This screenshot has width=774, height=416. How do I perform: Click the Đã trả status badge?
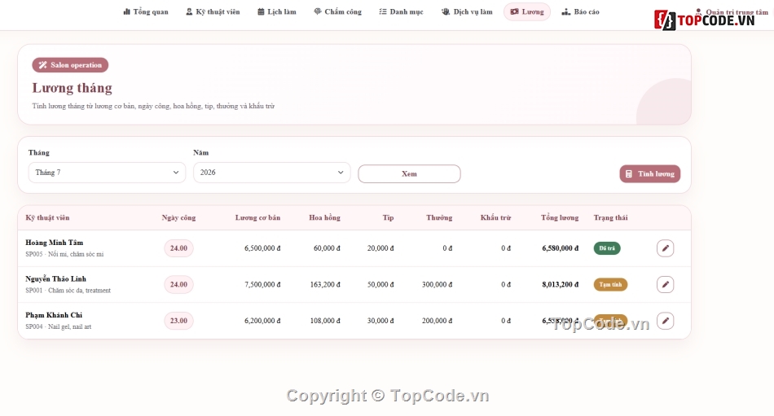607,248
